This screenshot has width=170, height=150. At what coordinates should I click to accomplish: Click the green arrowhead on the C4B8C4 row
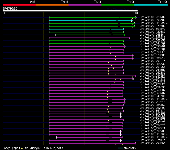point(125,35)
